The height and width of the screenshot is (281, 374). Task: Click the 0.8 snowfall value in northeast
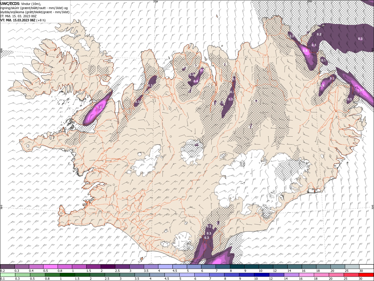click(305, 51)
